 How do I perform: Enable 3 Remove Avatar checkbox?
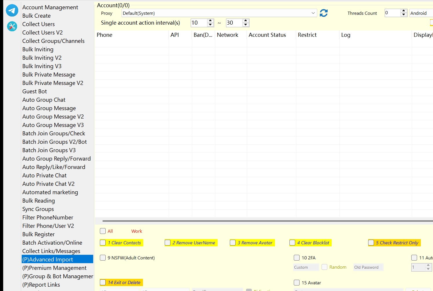click(233, 243)
